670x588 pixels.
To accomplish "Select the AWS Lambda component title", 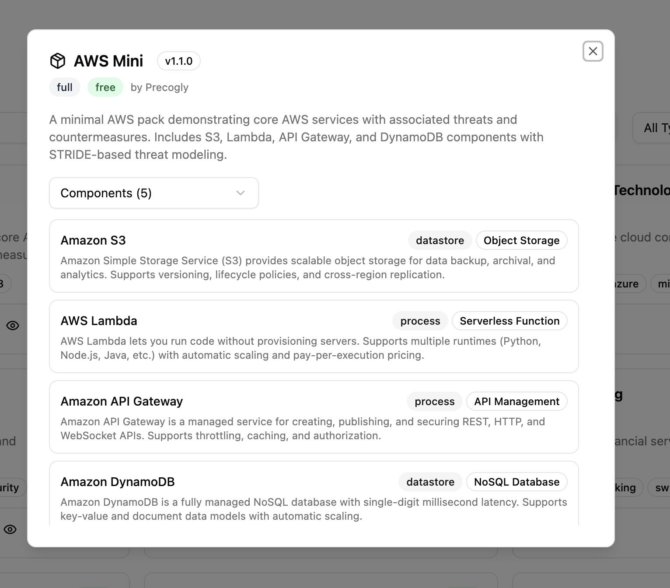I will click(x=99, y=321).
